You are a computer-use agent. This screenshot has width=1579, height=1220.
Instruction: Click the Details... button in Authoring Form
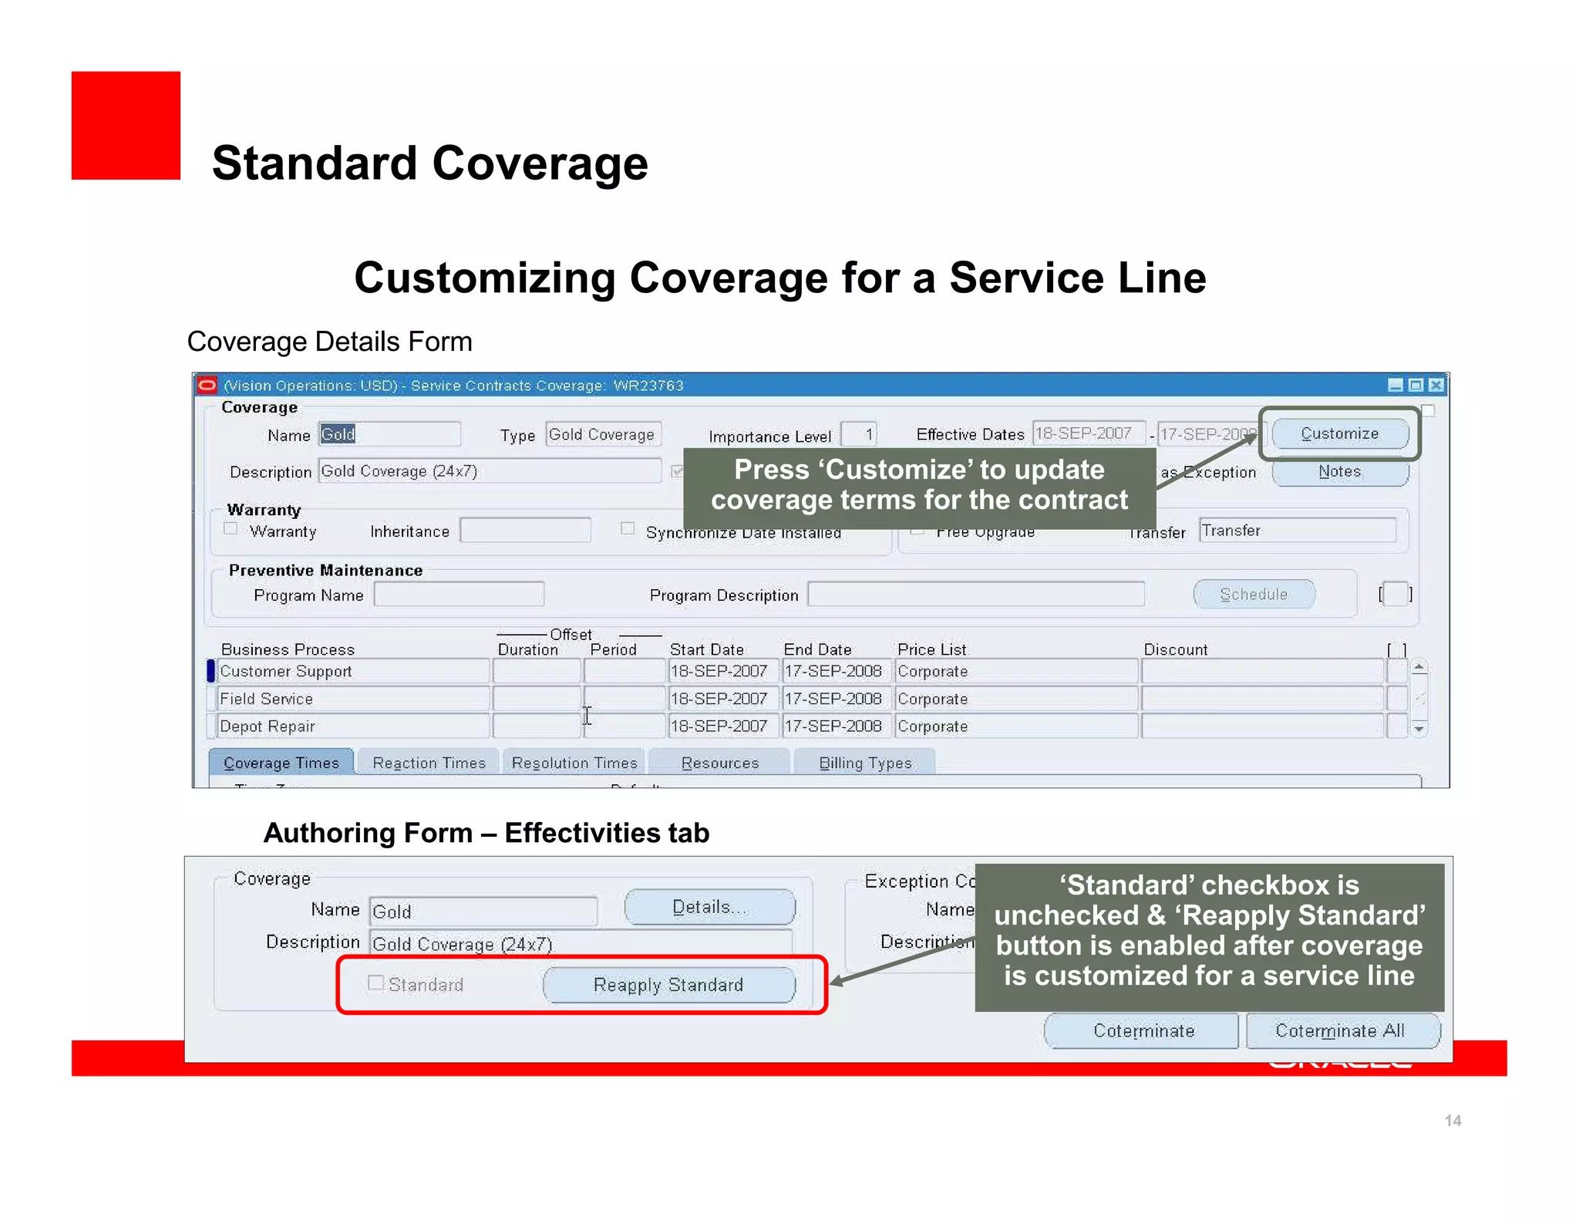[709, 907]
